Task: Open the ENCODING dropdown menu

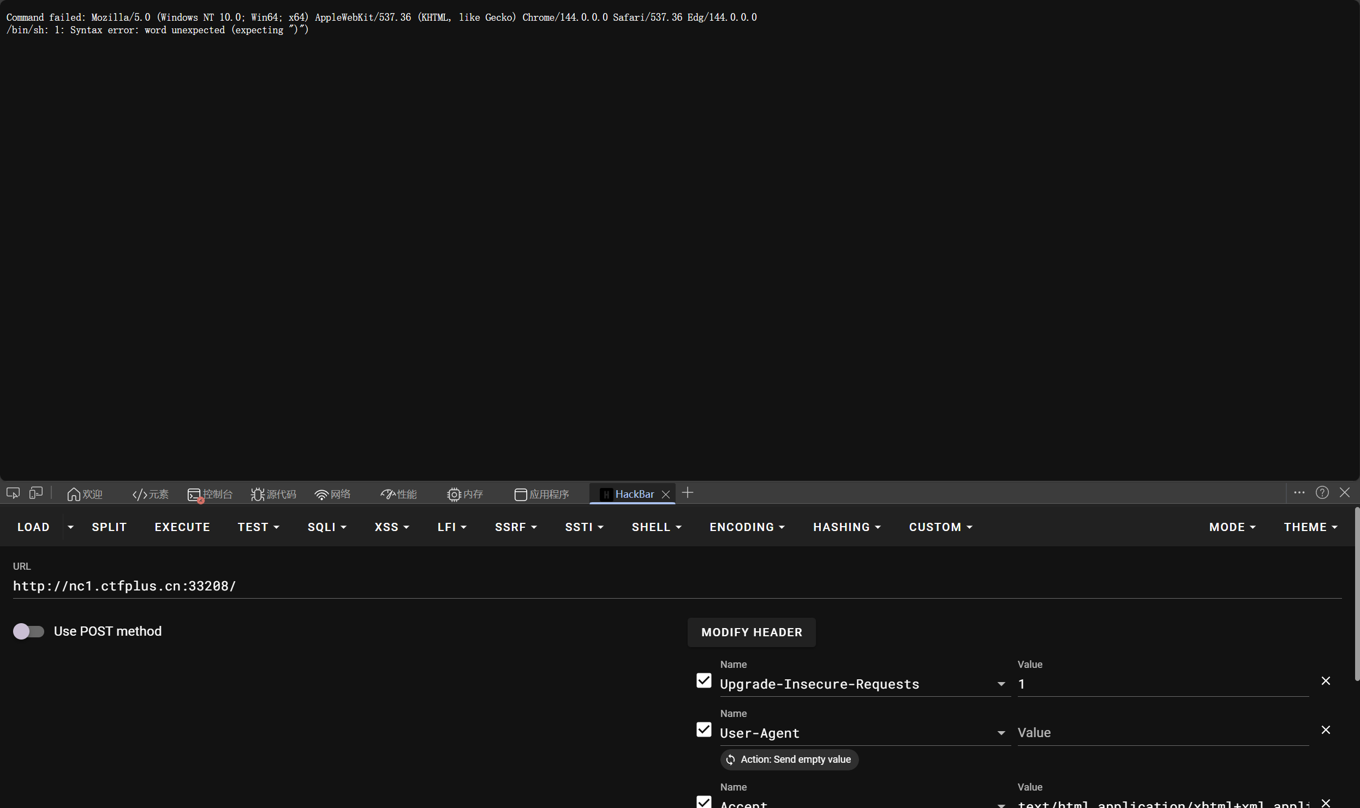Action: [x=747, y=527]
